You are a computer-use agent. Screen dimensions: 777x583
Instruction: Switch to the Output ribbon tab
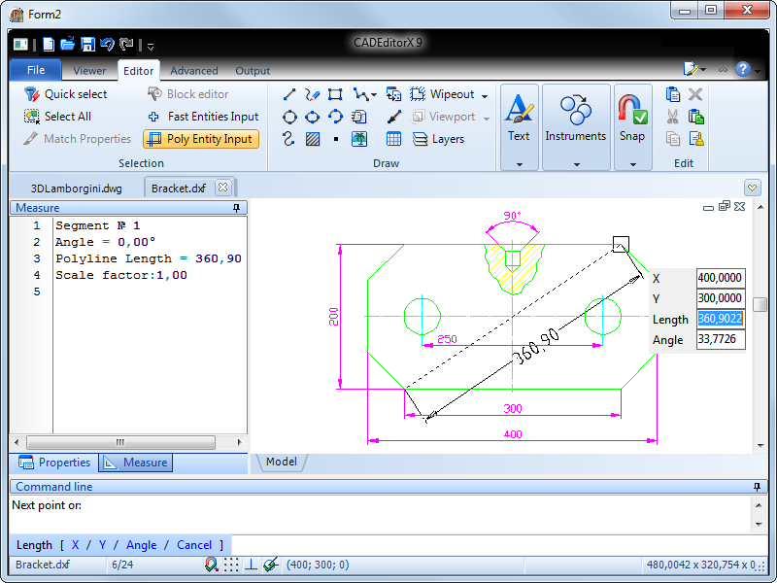coord(253,71)
